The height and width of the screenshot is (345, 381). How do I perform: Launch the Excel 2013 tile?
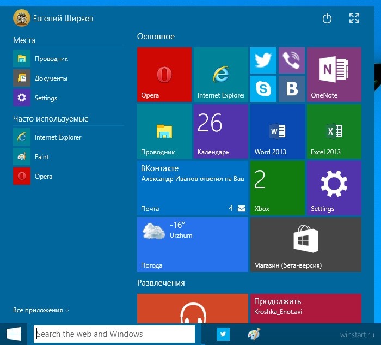(334, 131)
